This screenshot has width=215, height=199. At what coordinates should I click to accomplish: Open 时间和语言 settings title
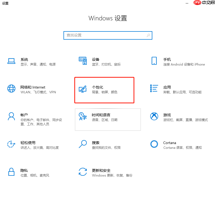point(101,115)
